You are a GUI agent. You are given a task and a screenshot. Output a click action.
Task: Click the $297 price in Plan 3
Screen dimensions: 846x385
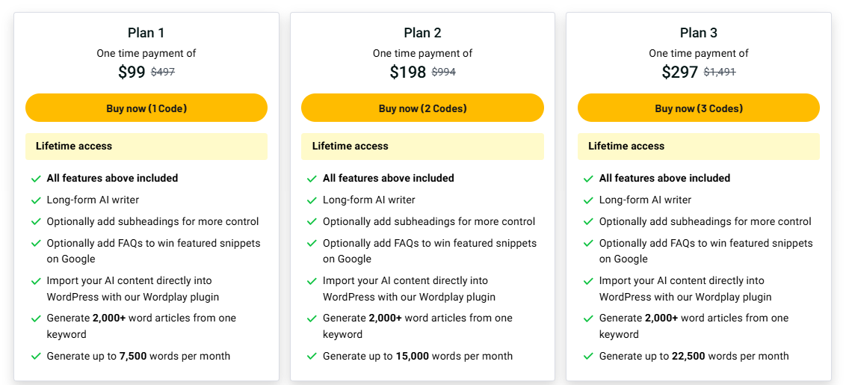[679, 72]
